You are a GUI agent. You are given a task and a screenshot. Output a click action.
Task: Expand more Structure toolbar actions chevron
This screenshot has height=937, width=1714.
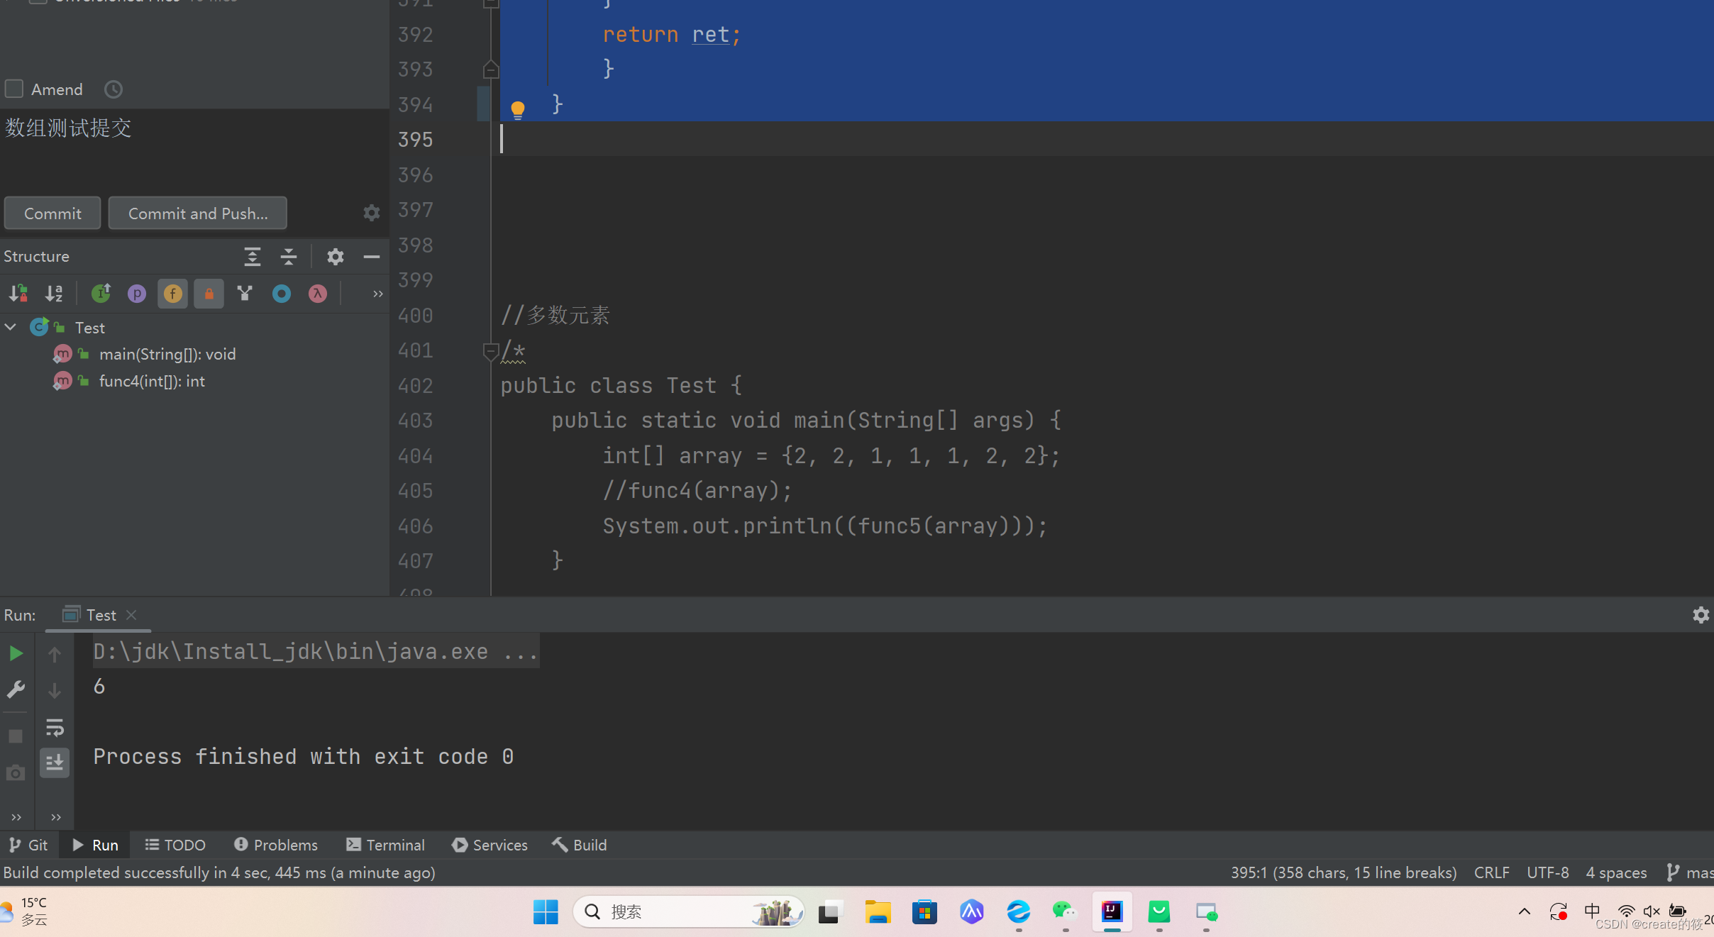pyautogui.click(x=377, y=294)
